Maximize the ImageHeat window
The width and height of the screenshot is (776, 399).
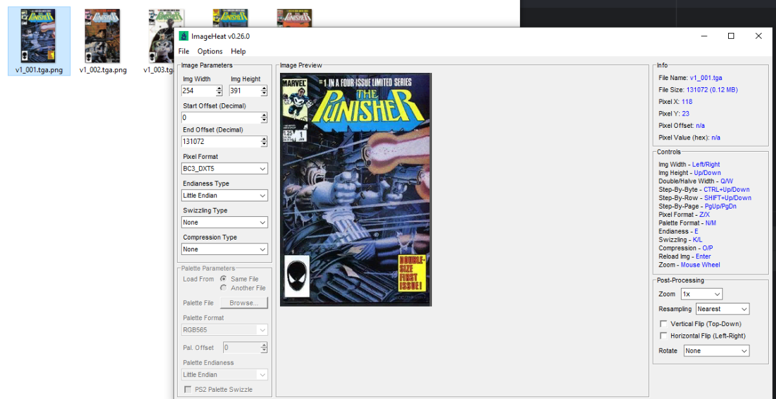pyautogui.click(x=731, y=36)
